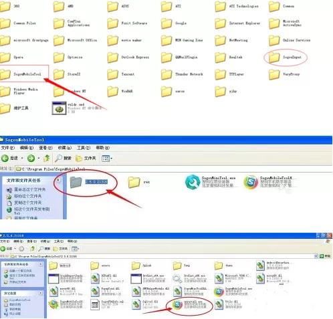Open 查看 menu in SogouMobileTool window

pos(45,148)
